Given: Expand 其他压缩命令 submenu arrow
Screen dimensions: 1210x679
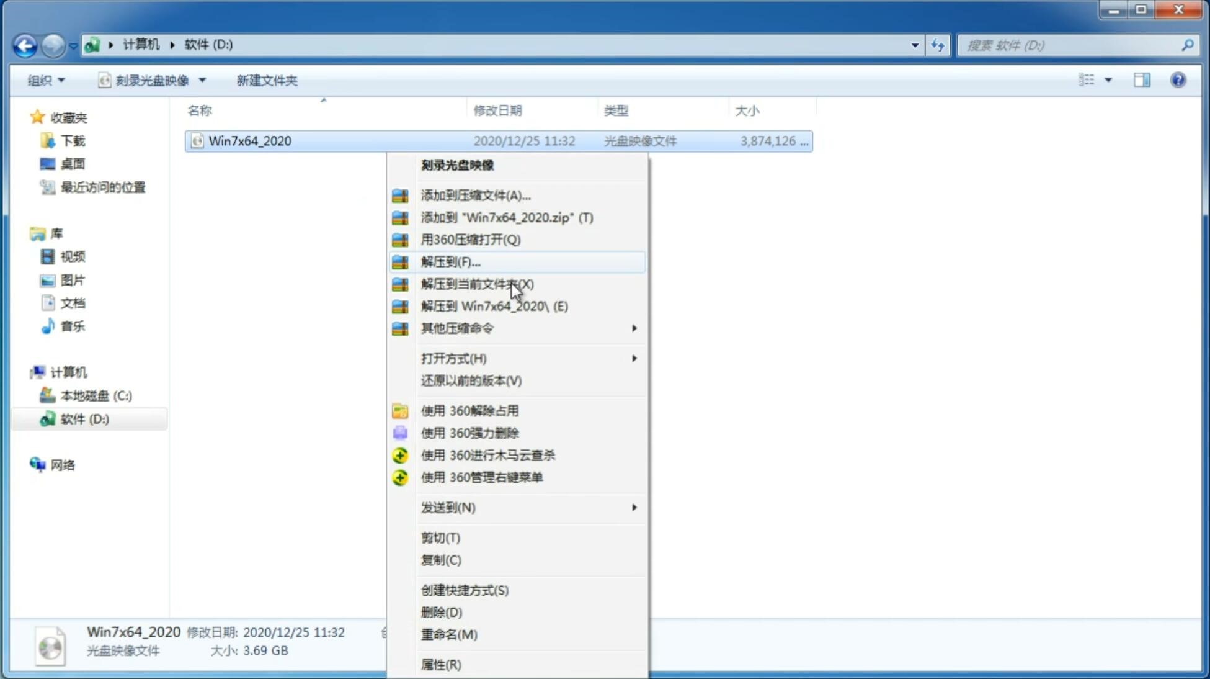Looking at the screenshot, I should 634,328.
